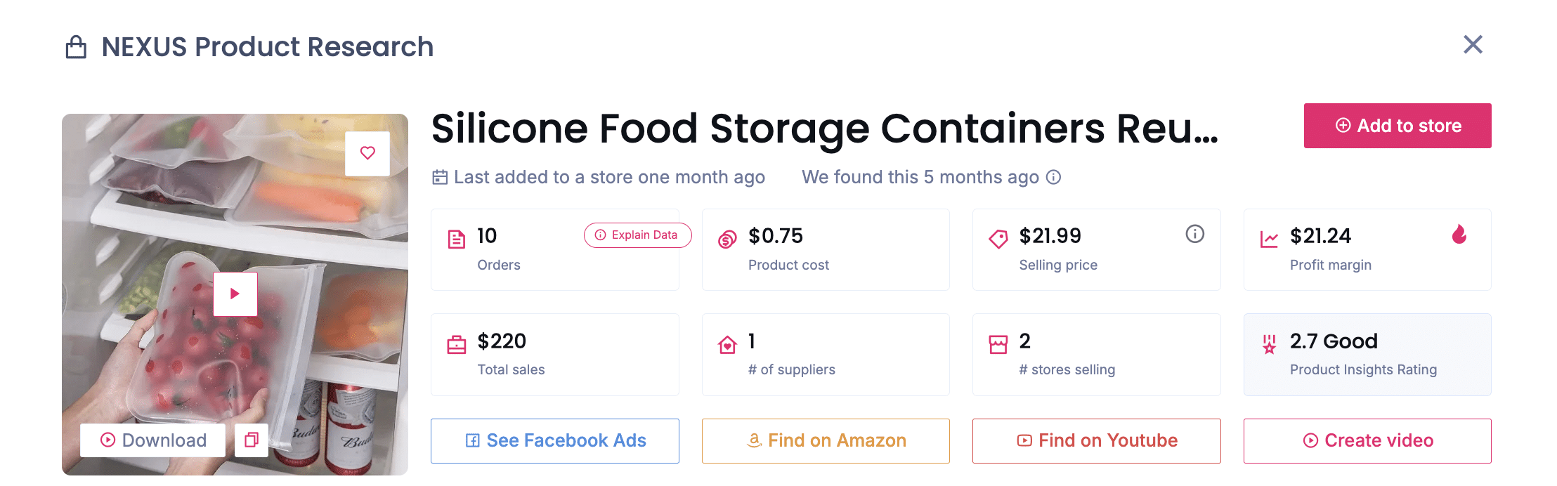Click the suppliers house icon

coord(727,344)
